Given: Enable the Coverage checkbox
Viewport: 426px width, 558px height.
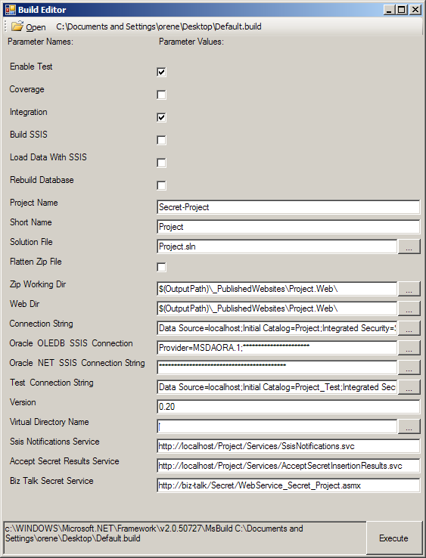Looking at the screenshot, I should point(161,95).
